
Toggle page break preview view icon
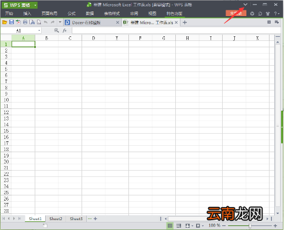(x=179, y=225)
